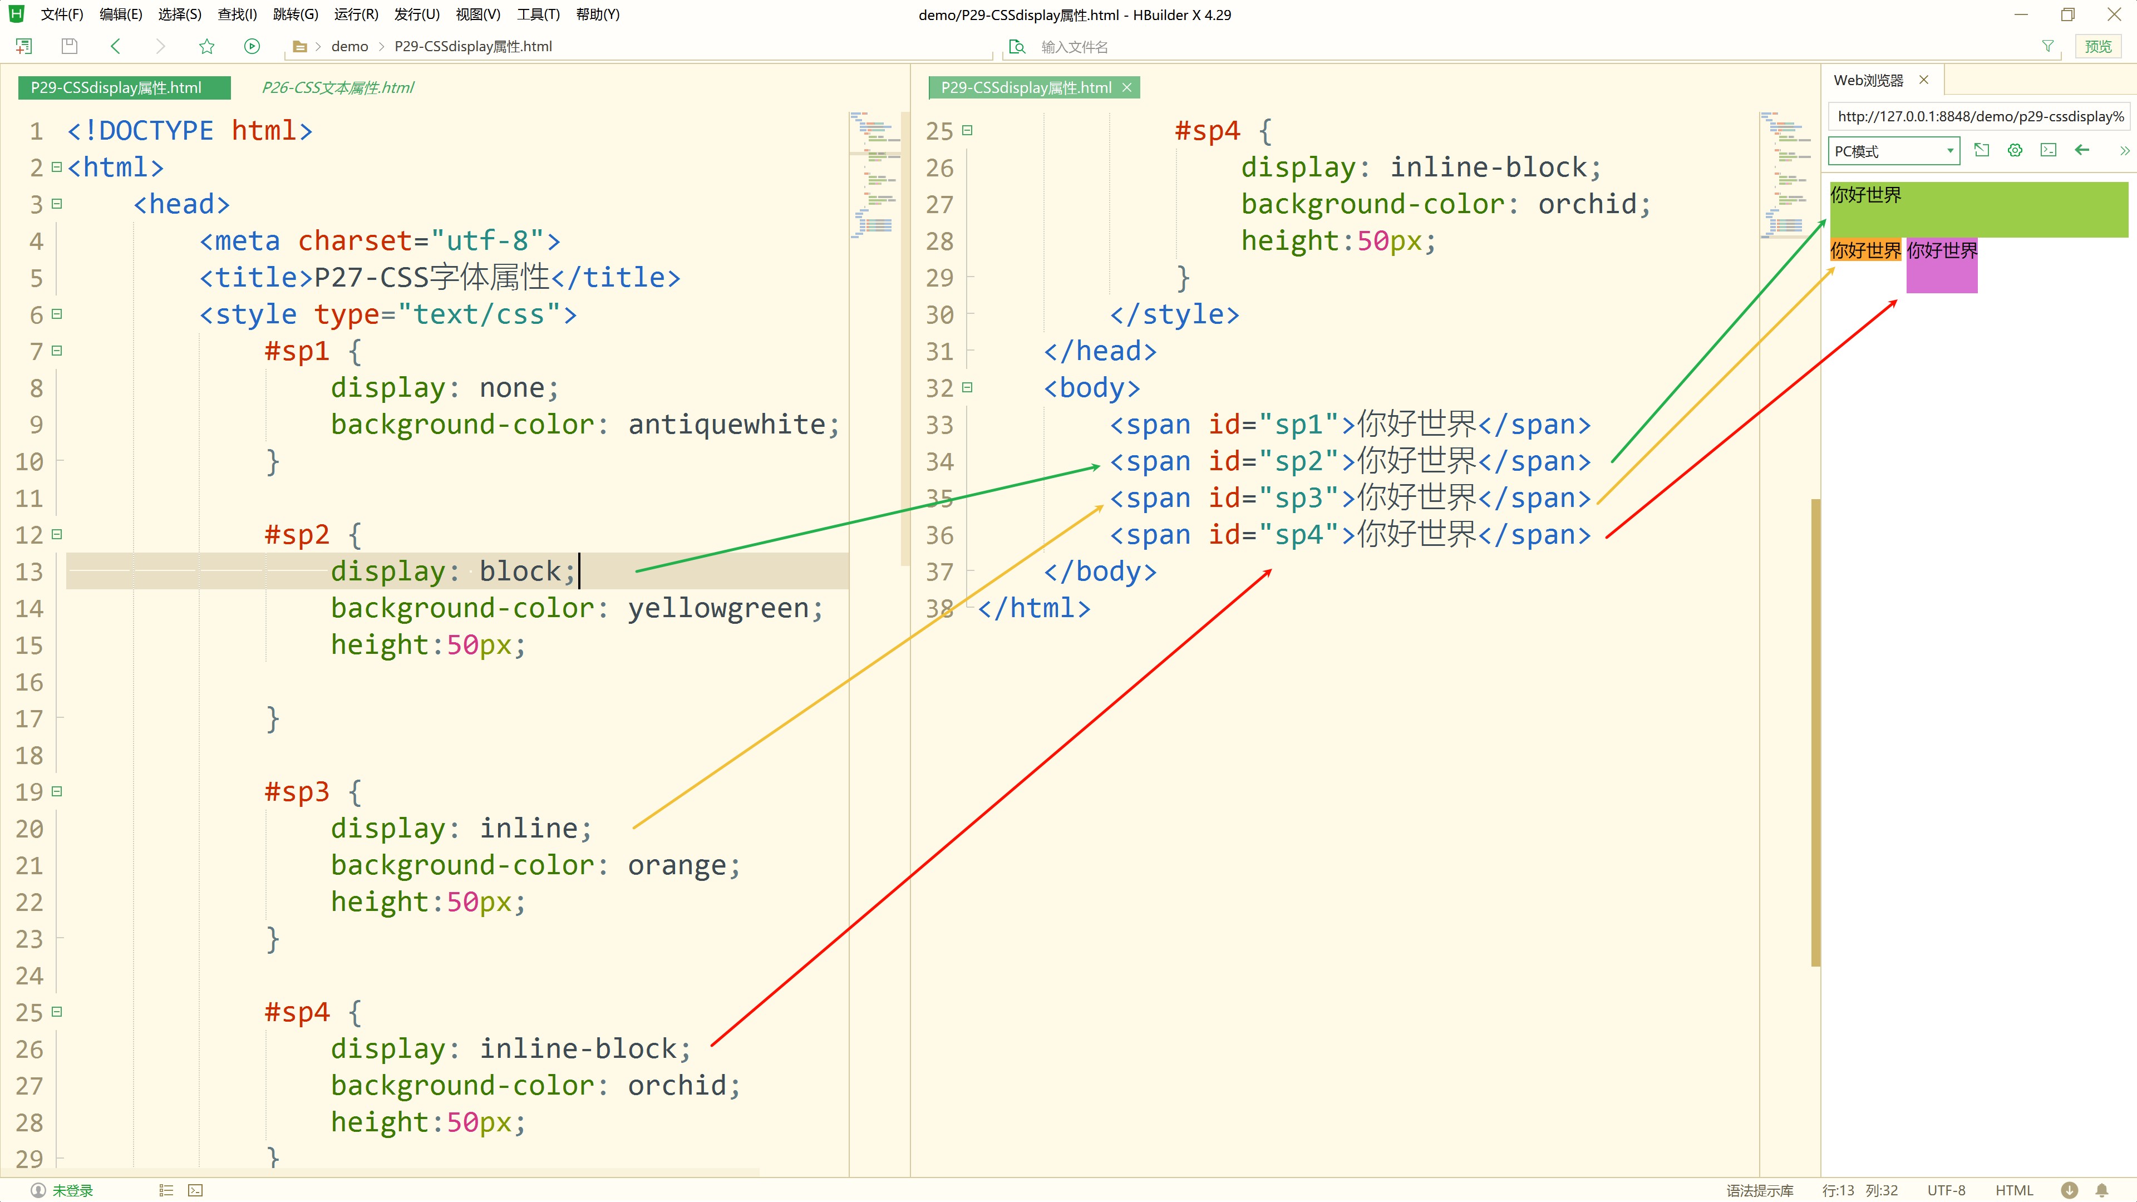Click 未登录 login link
This screenshot has width=2137, height=1202.
point(73,1190)
